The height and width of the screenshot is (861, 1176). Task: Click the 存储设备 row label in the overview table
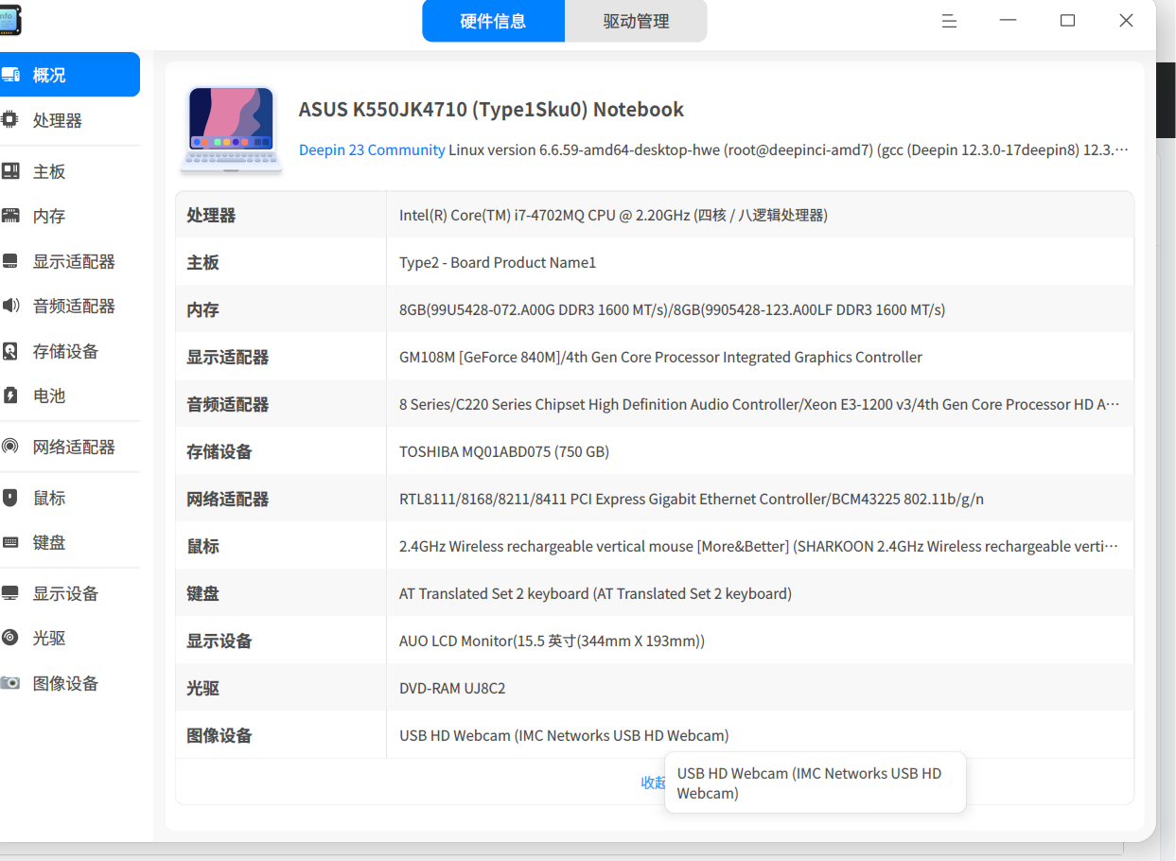click(x=219, y=451)
